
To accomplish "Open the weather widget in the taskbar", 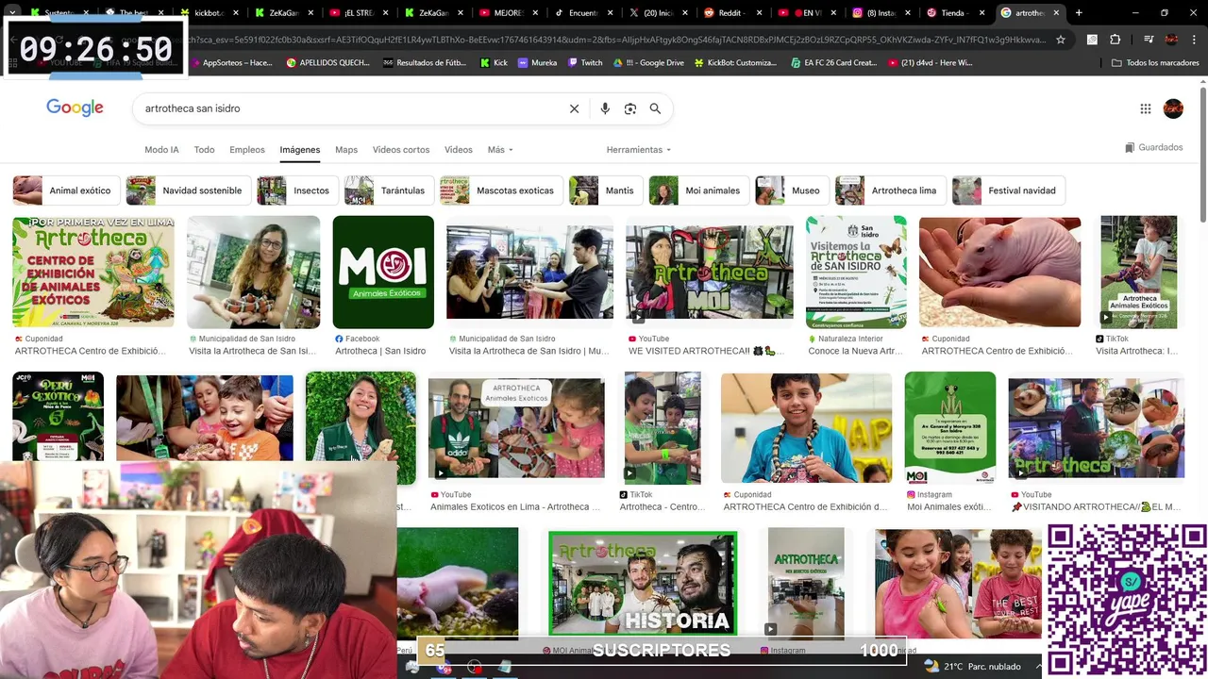I will 973,666.
